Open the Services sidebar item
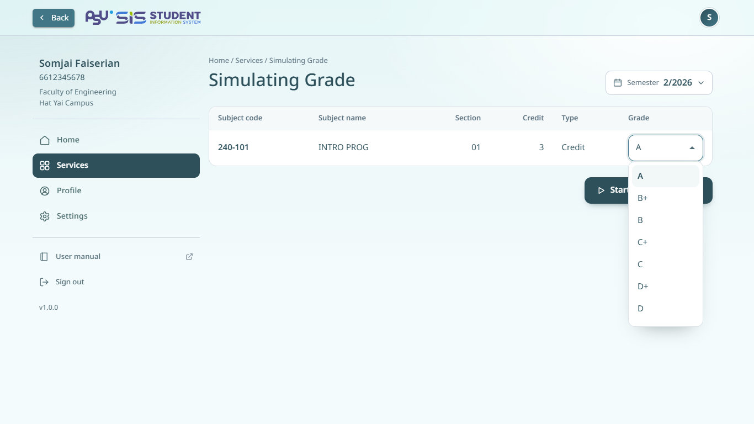 pyautogui.click(x=116, y=166)
